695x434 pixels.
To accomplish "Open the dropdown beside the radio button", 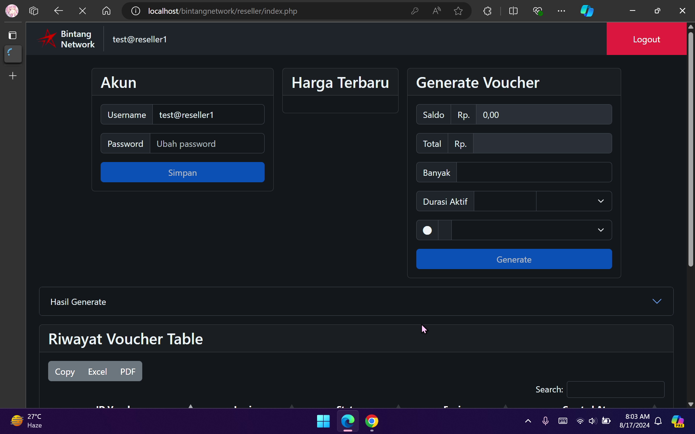I will point(531,230).
